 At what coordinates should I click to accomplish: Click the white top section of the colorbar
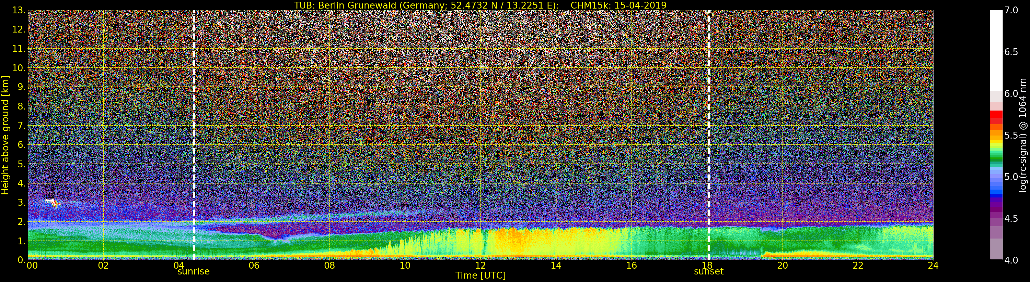click(x=996, y=51)
